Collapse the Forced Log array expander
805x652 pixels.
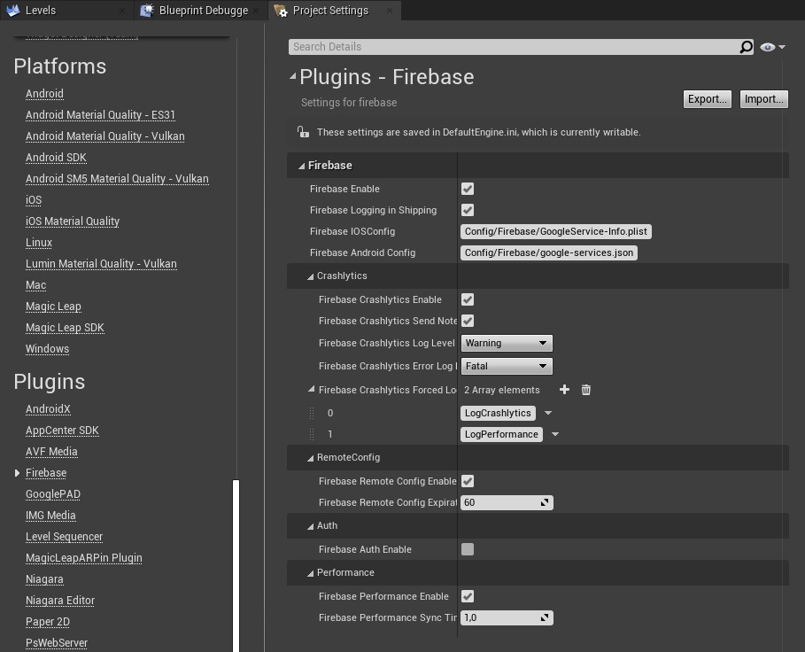click(311, 390)
